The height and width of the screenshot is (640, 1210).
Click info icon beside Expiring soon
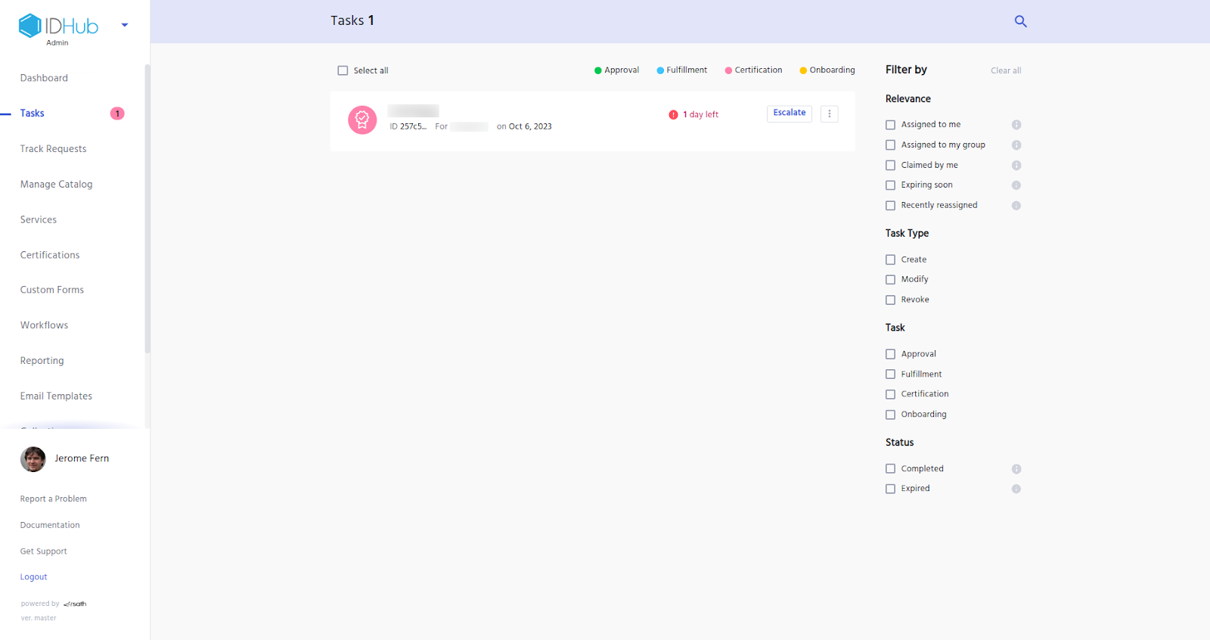[x=1016, y=185]
